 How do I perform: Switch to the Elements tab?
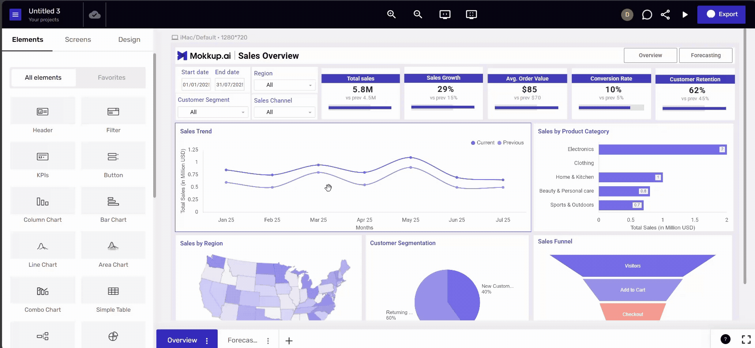pos(28,39)
